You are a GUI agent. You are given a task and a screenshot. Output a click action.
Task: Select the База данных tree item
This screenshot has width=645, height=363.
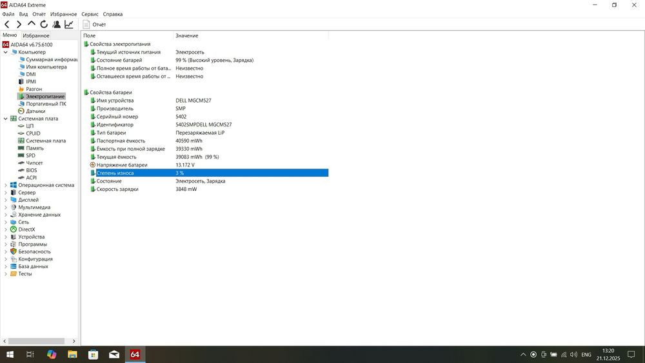33,267
